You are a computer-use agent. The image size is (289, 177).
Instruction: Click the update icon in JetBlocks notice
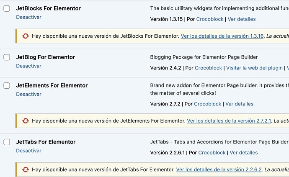26,36
